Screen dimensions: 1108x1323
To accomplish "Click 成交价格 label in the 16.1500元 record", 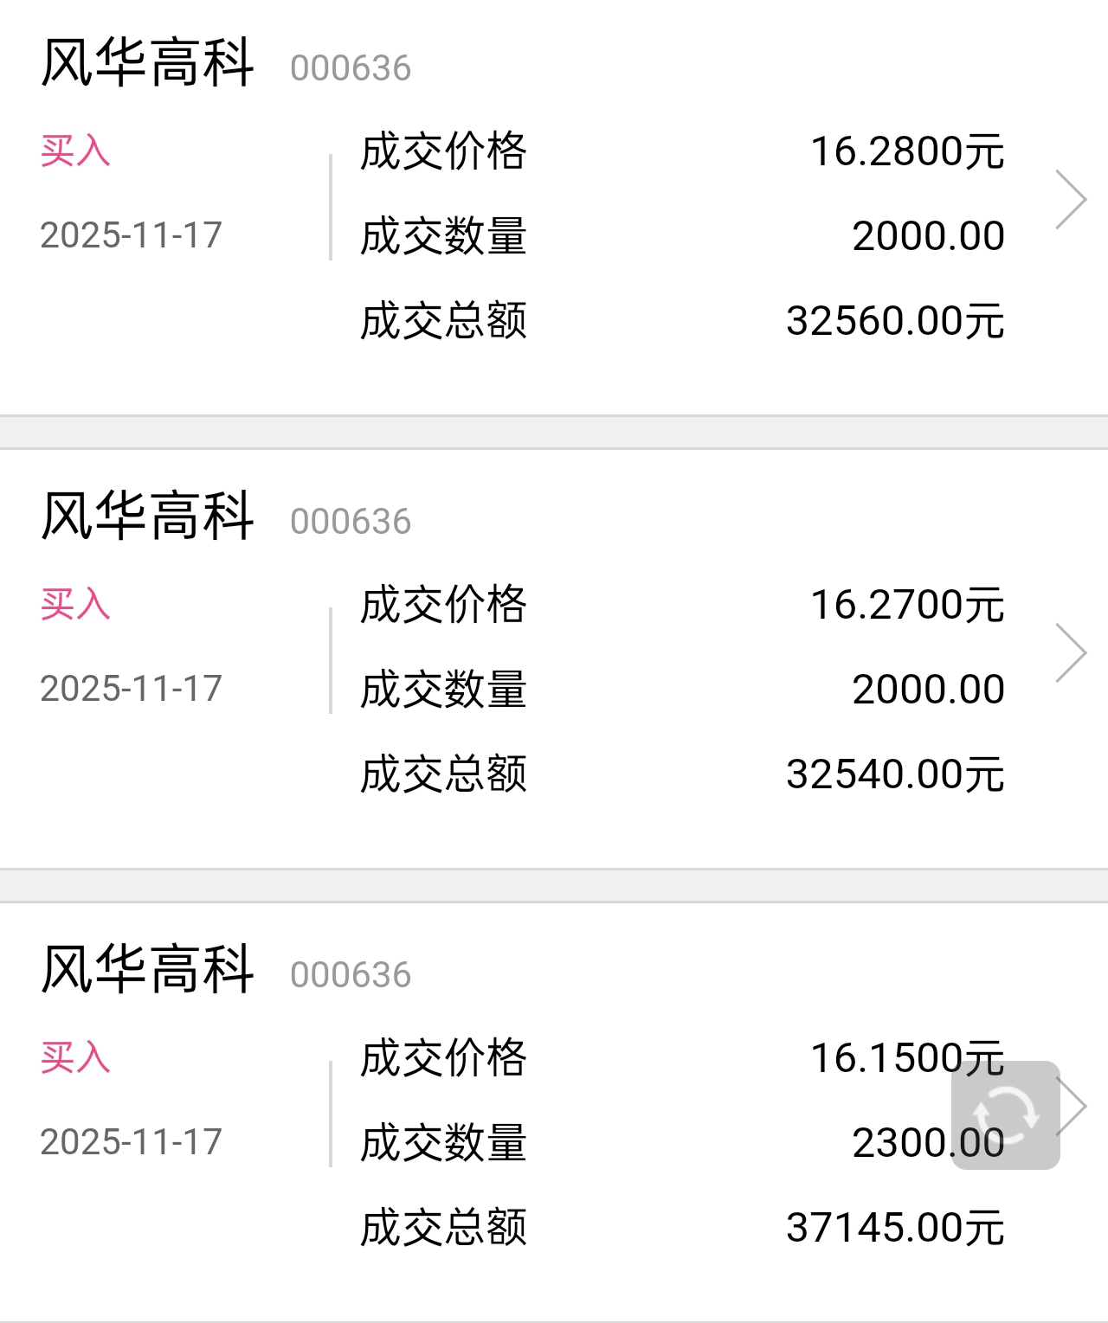I will 444,1058.
